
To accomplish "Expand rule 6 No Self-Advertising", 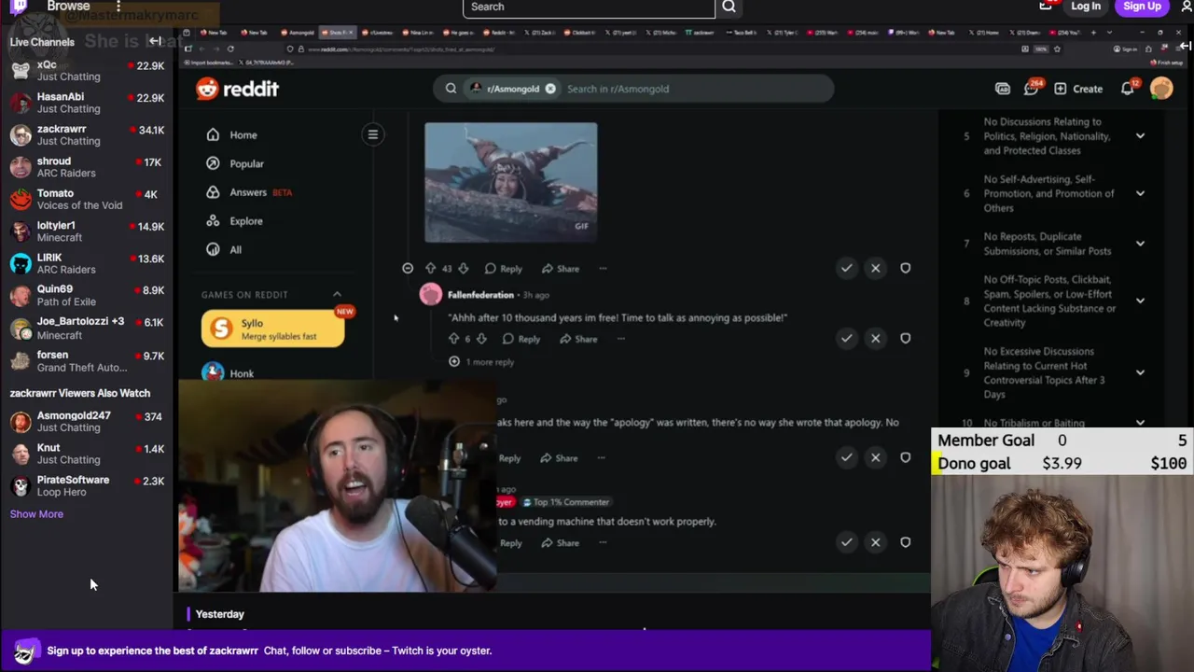I will 1140,193.
